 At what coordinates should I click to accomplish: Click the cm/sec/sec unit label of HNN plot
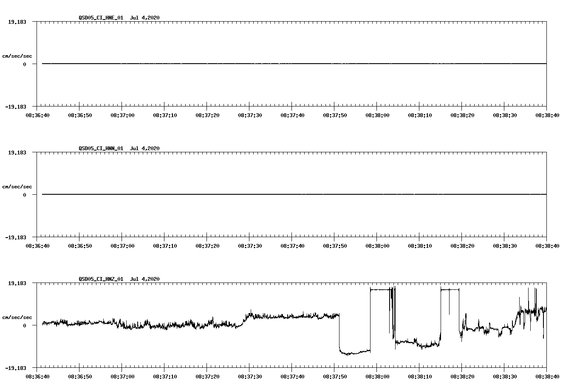17,187
